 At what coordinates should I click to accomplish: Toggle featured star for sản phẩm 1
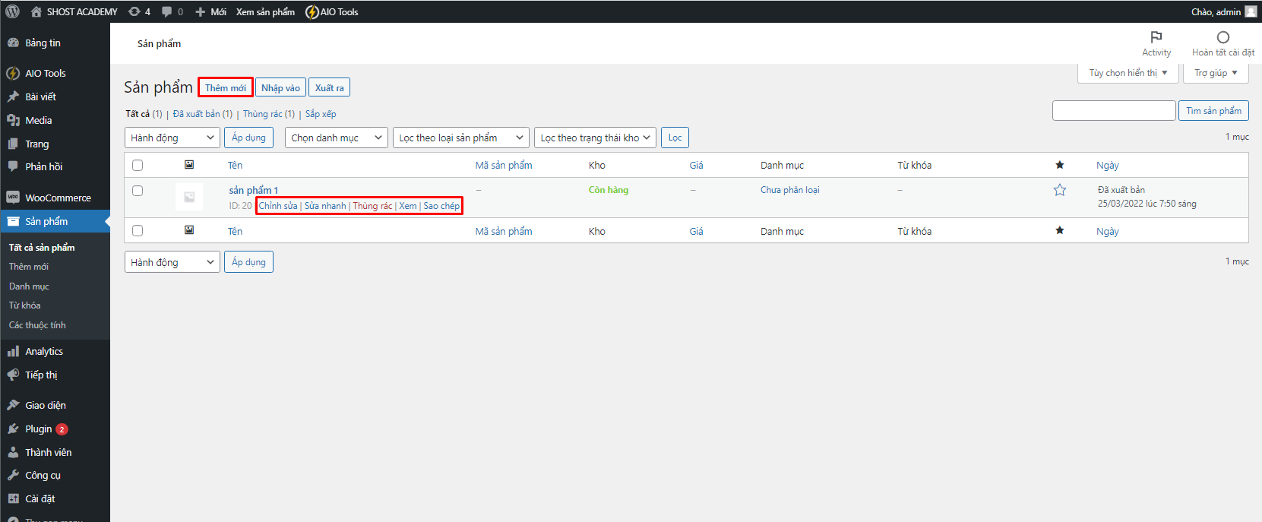coord(1060,190)
